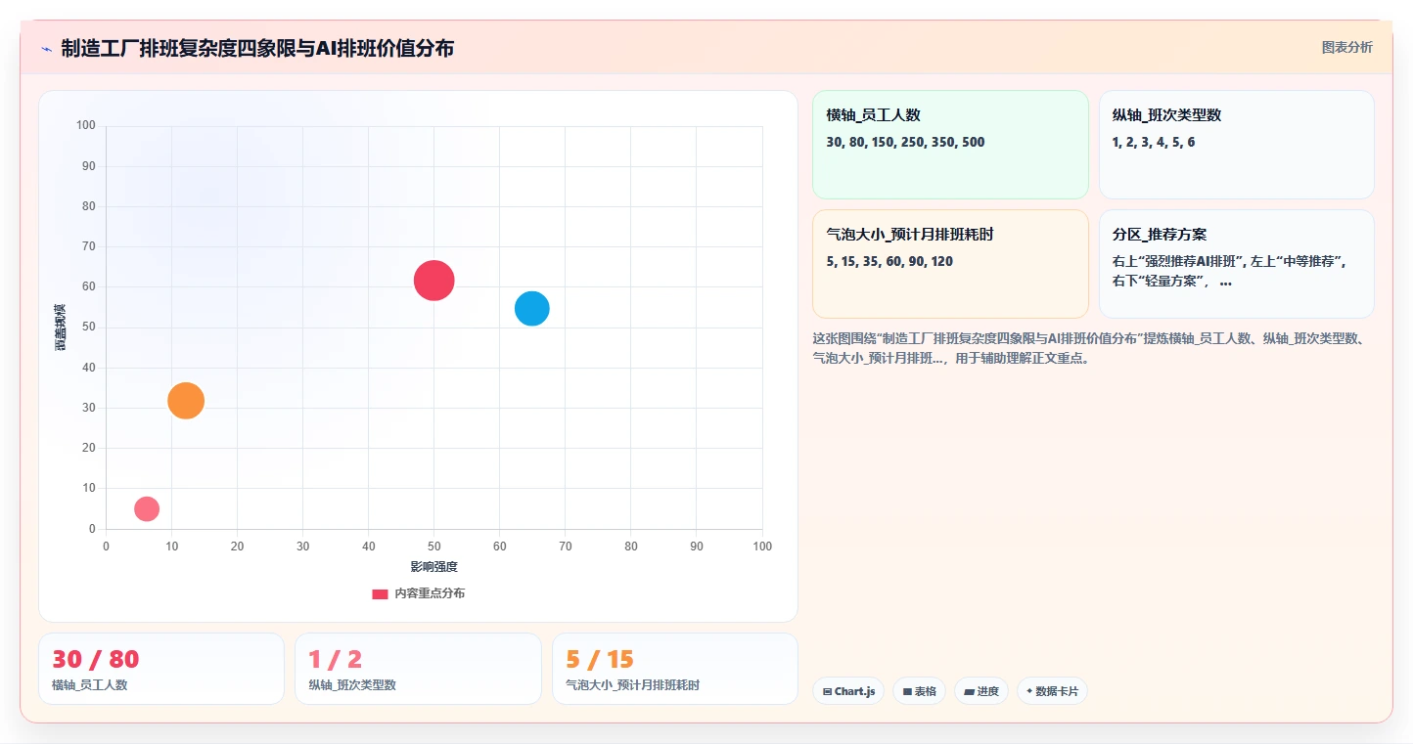This screenshot has height=744, width=1413.
Task: Click the Chart.js tag icon
Action: tap(827, 691)
